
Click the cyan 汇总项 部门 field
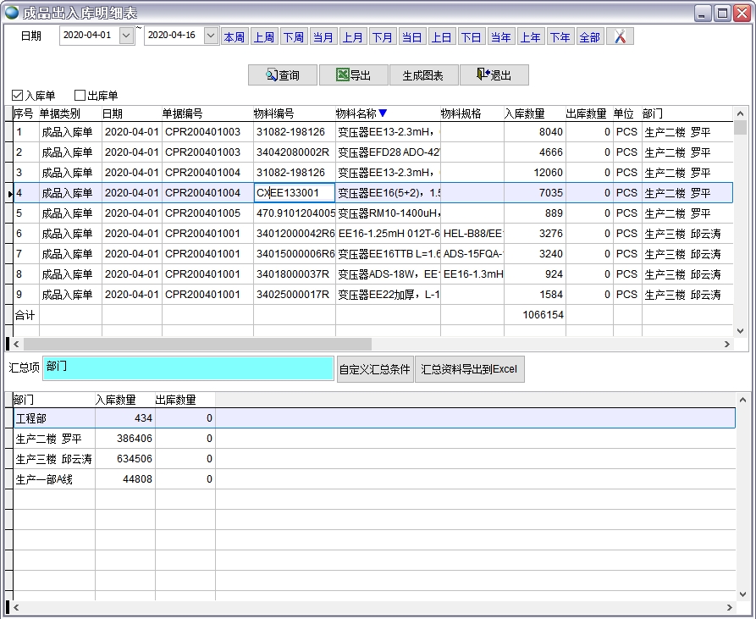(x=188, y=368)
